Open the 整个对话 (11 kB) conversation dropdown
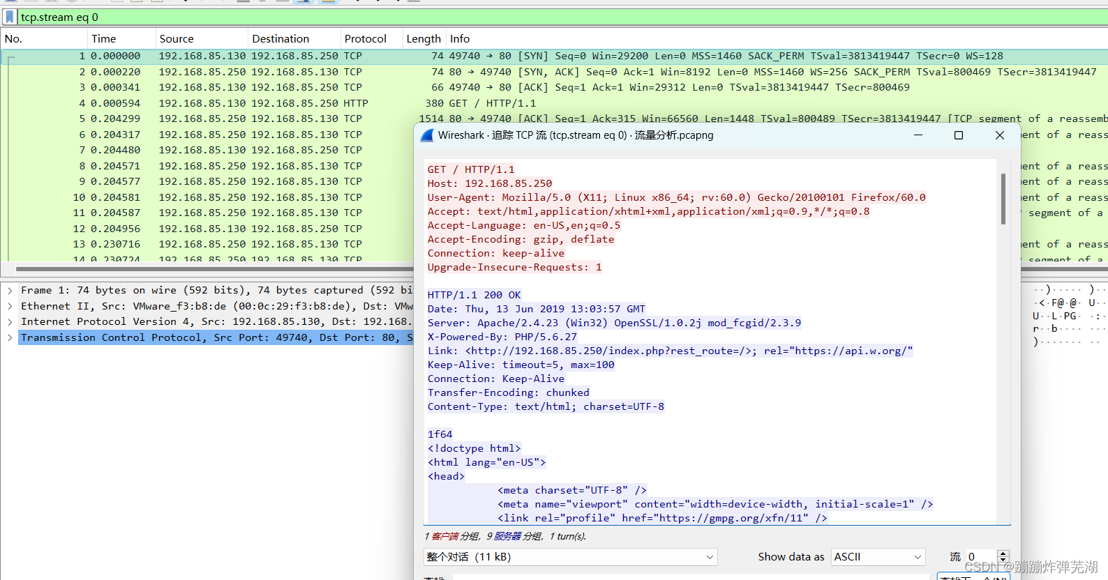 (x=570, y=557)
